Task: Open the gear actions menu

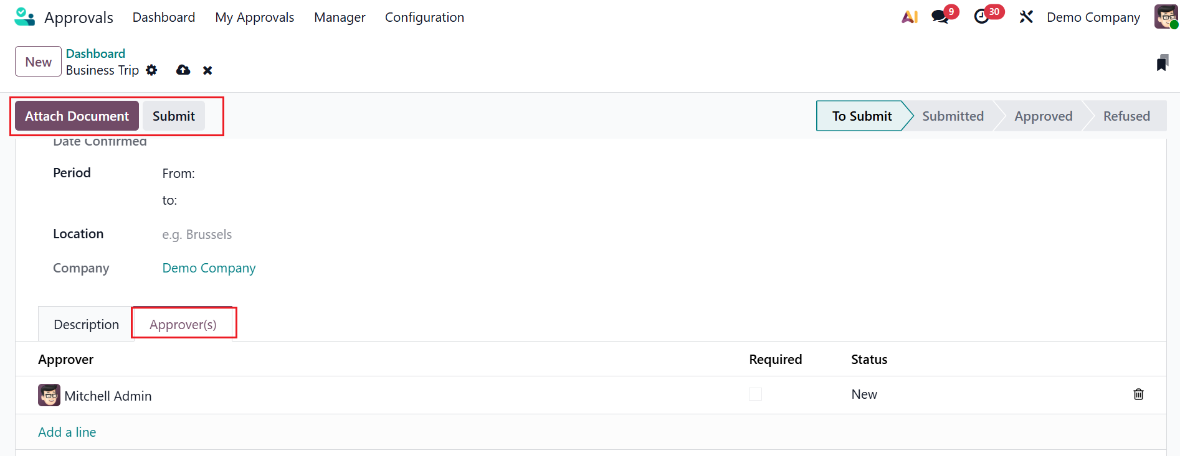Action: tap(151, 70)
